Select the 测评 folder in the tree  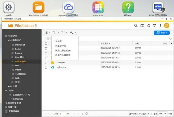click(17, 82)
